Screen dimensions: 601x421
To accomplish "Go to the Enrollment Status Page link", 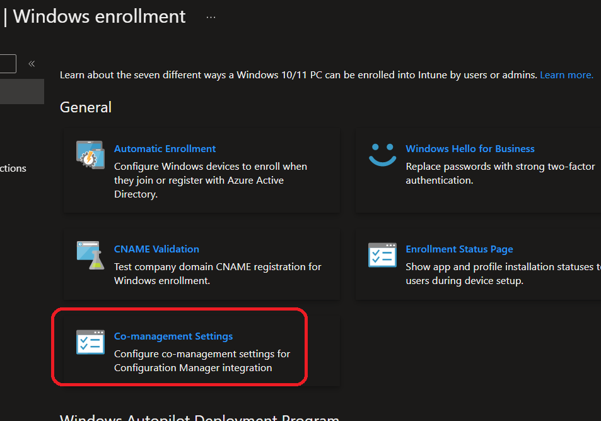I will (x=459, y=249).
